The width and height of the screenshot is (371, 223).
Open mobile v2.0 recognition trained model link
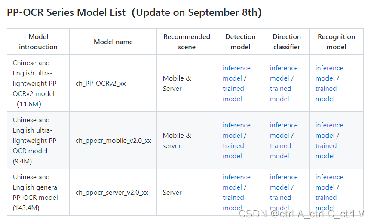(326, 151)
